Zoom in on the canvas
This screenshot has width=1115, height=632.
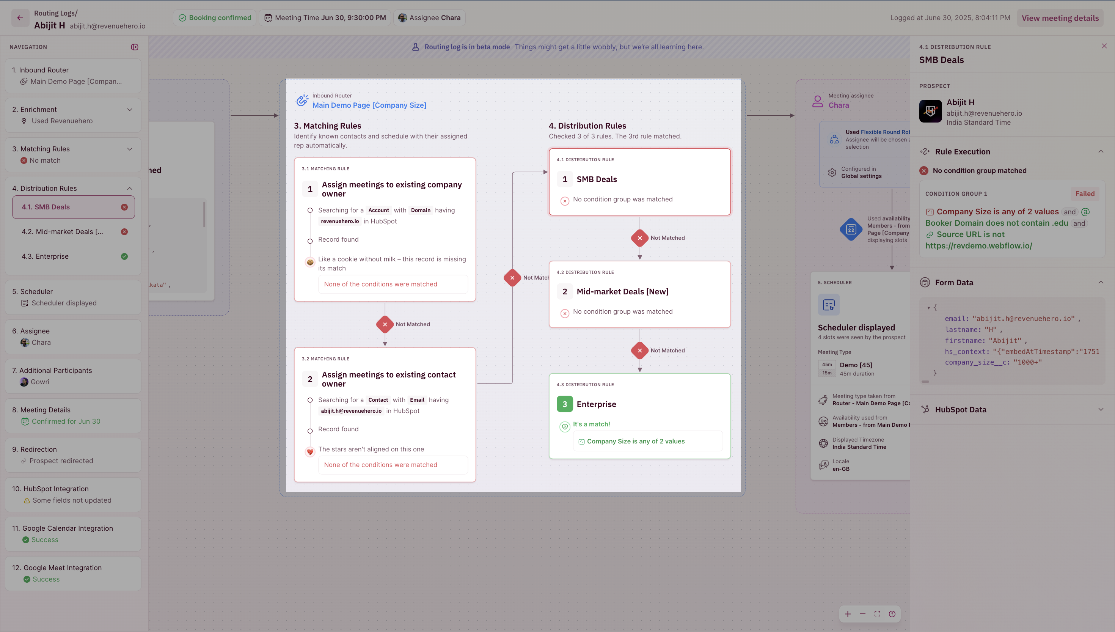[847, 614]
